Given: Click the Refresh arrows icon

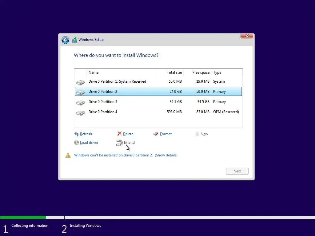Looking at the screenshot, I should [77, 134].
